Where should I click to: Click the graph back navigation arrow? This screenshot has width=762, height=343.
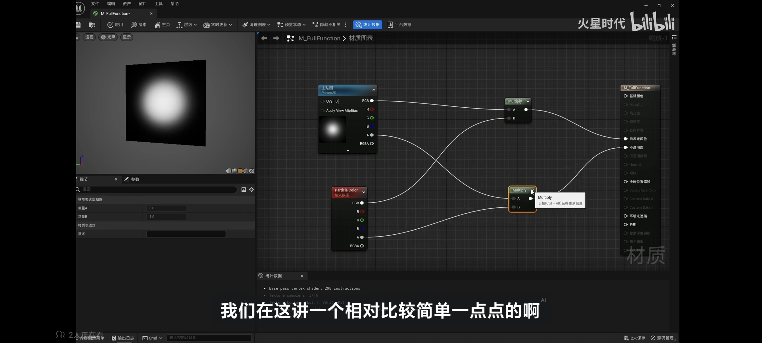(x=264, y=38)
